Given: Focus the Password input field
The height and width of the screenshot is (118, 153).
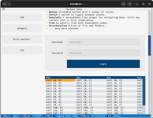Looking at the screenshot, I should coord(103,53).
